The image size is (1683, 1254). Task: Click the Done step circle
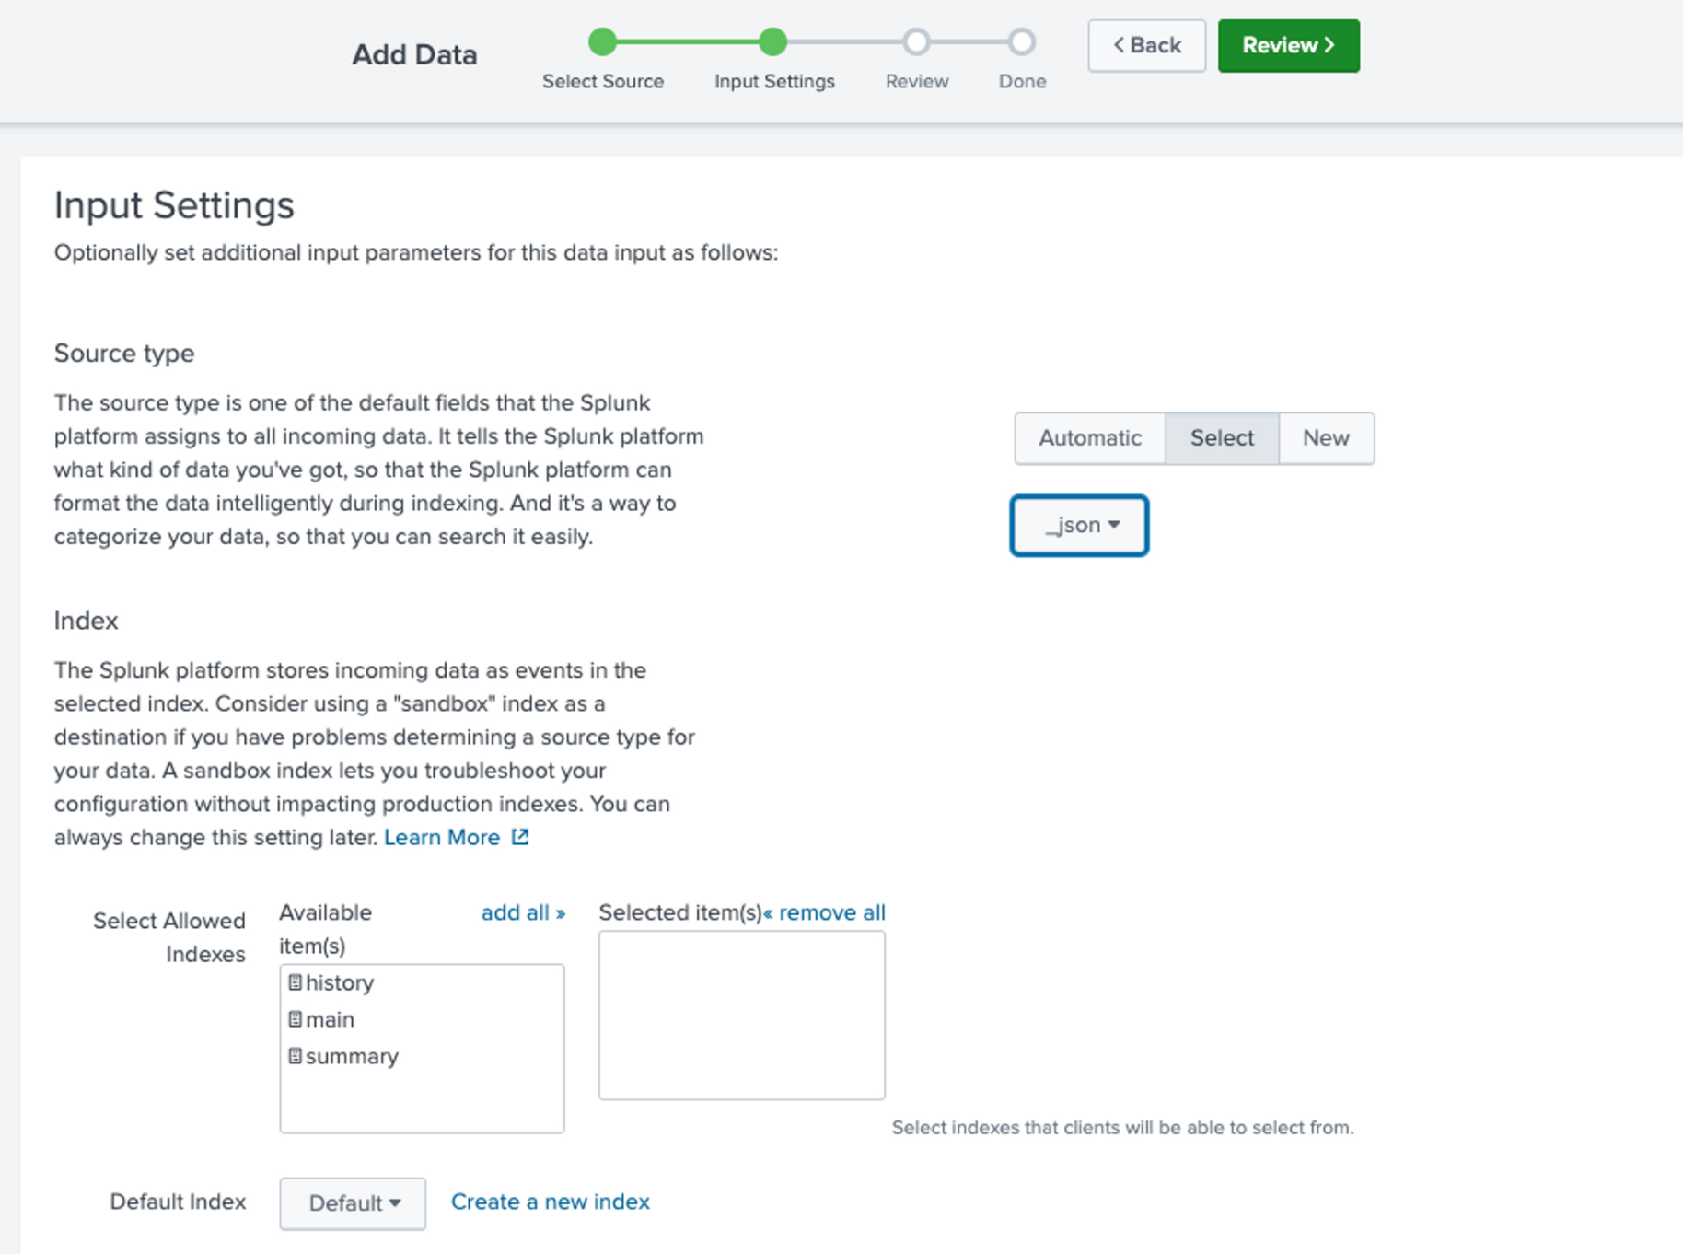pyautogui.click(x=1021, y=41)
